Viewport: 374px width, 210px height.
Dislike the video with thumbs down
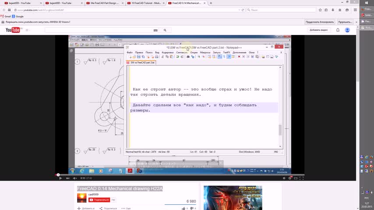[x=191, y=208]
